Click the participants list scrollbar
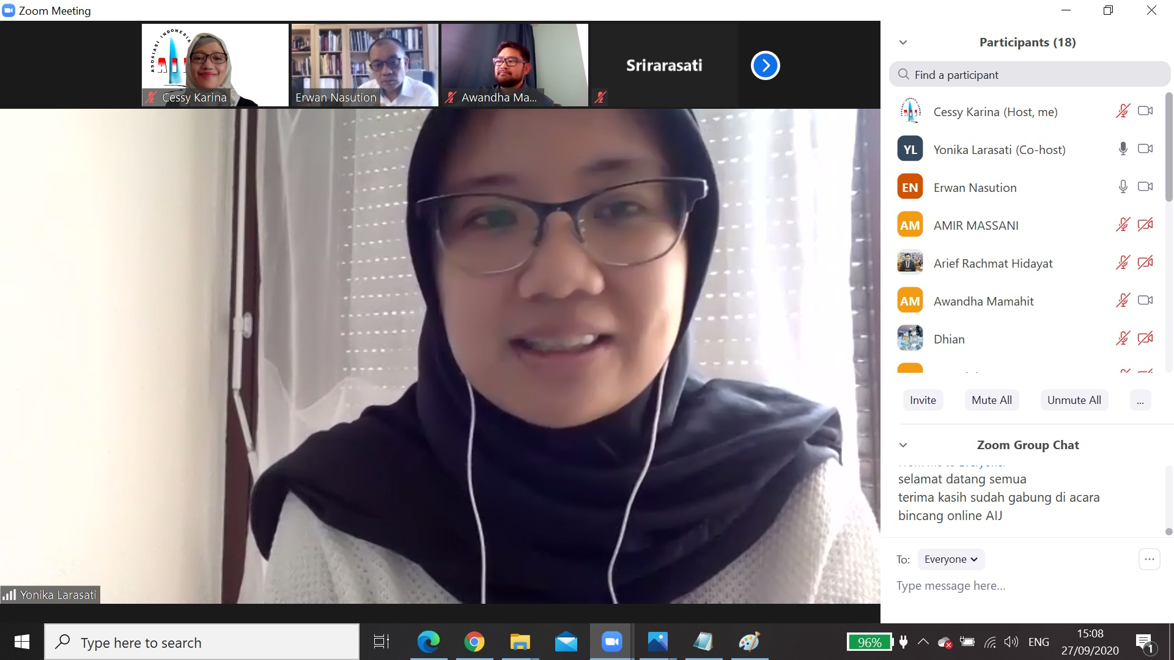 point(1168,147)
